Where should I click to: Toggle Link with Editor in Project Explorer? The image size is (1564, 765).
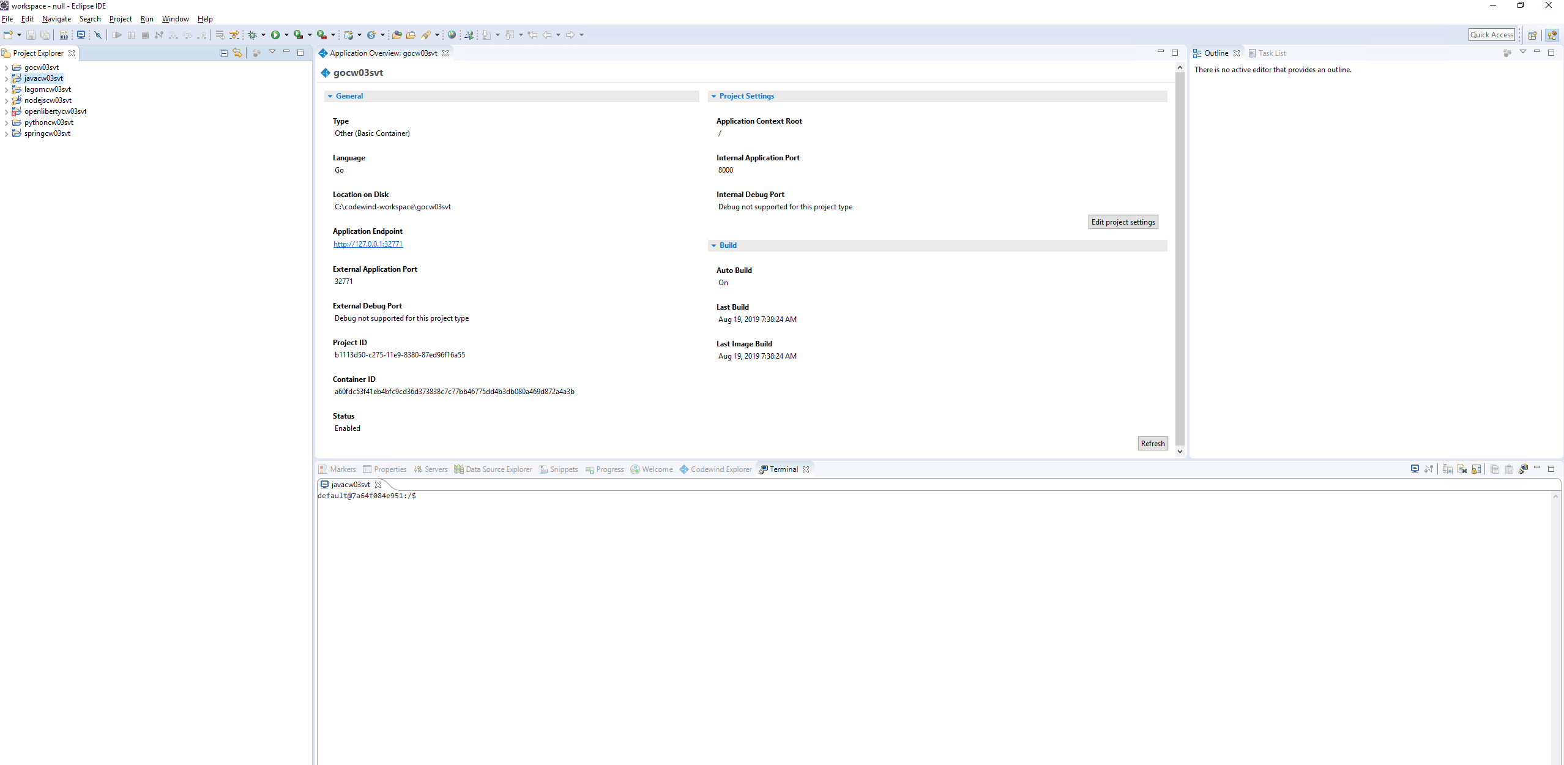pos(237,53)
